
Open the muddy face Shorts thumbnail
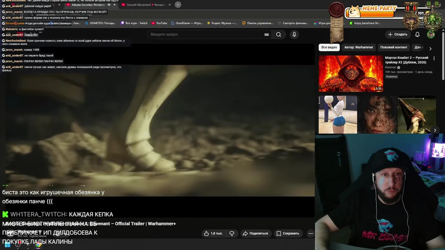point(377,115)
